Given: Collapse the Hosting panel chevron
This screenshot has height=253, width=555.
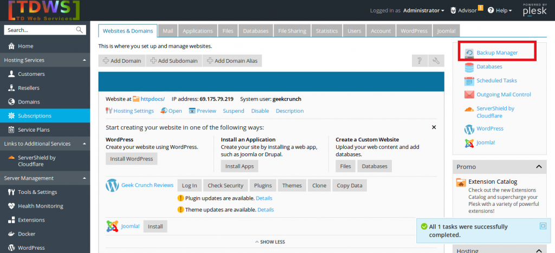Looking at the screenshot, I should pyautogui.click(x=539, y=251).
